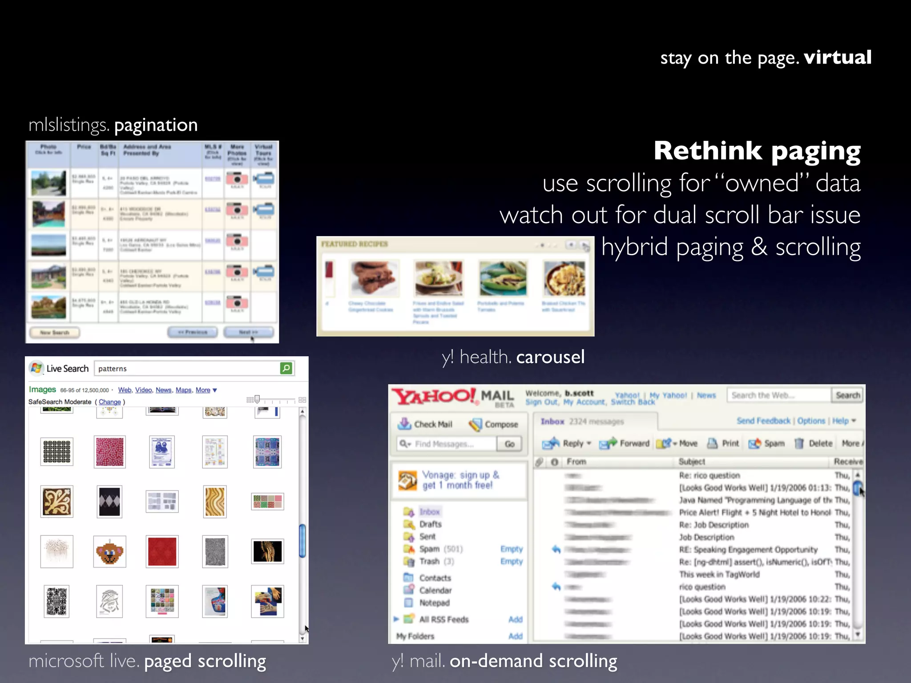The width and height of the screenshot is (911, 683).
Task: Click the News link in Live Search
Action: click(x=163, y=390)
